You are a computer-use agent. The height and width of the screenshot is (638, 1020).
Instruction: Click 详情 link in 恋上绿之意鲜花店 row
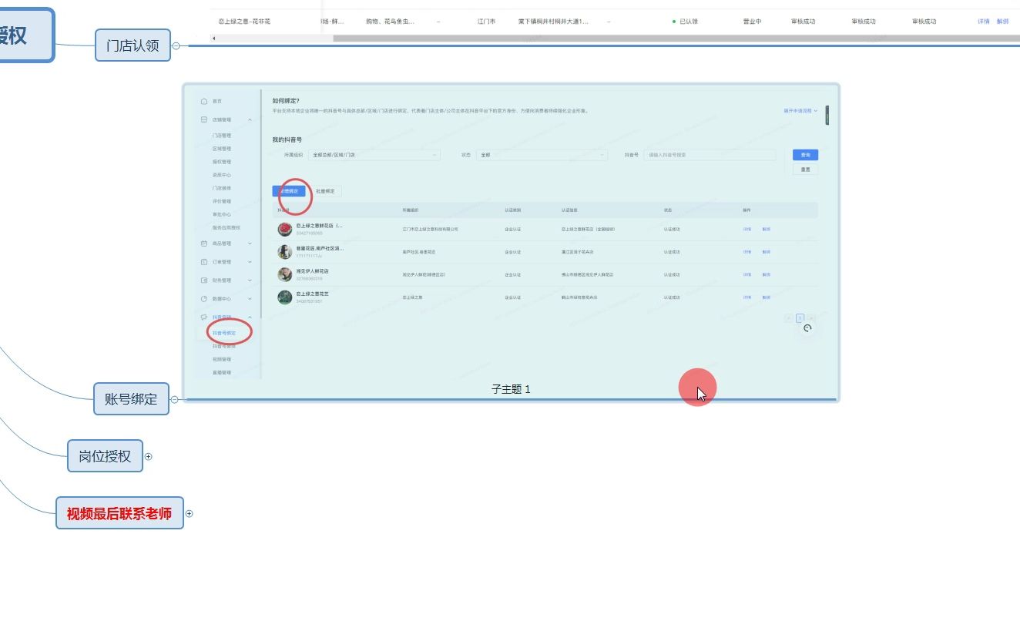coord(747,229)
